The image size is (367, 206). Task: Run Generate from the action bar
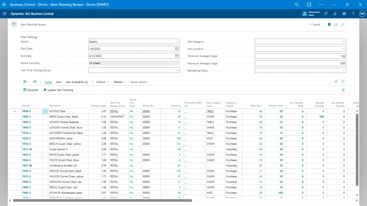pos(30,90)
